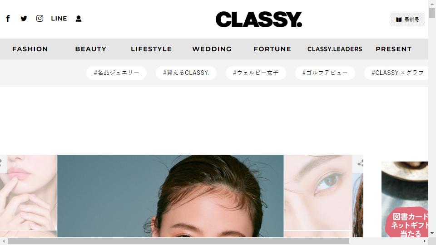
Task: Open the user account profile icon
Action: (x=79, y=19)
